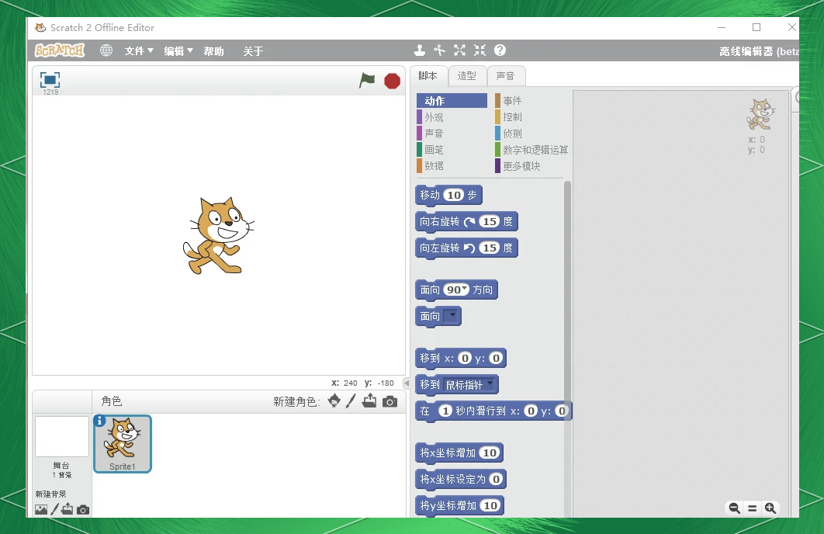The width and height of the screenshot is (824, 534).
Task: Open the 文件 menu
Action: (139, 51)
